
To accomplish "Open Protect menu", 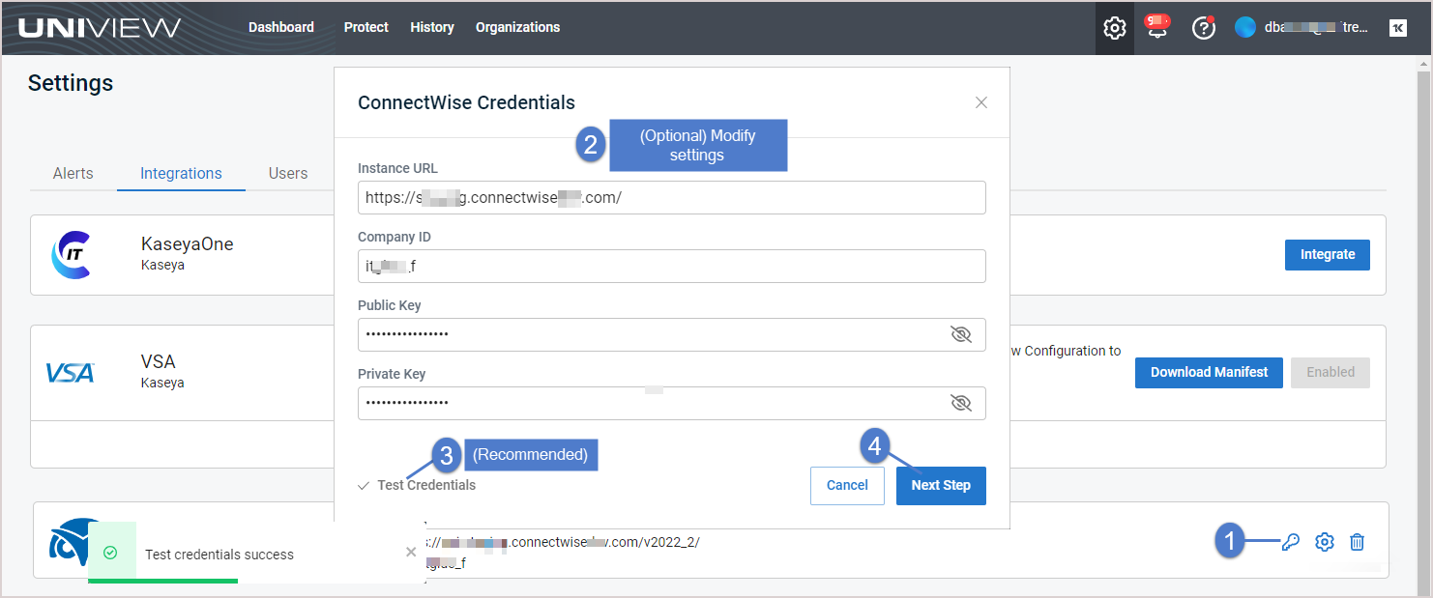I will [366, 27].
